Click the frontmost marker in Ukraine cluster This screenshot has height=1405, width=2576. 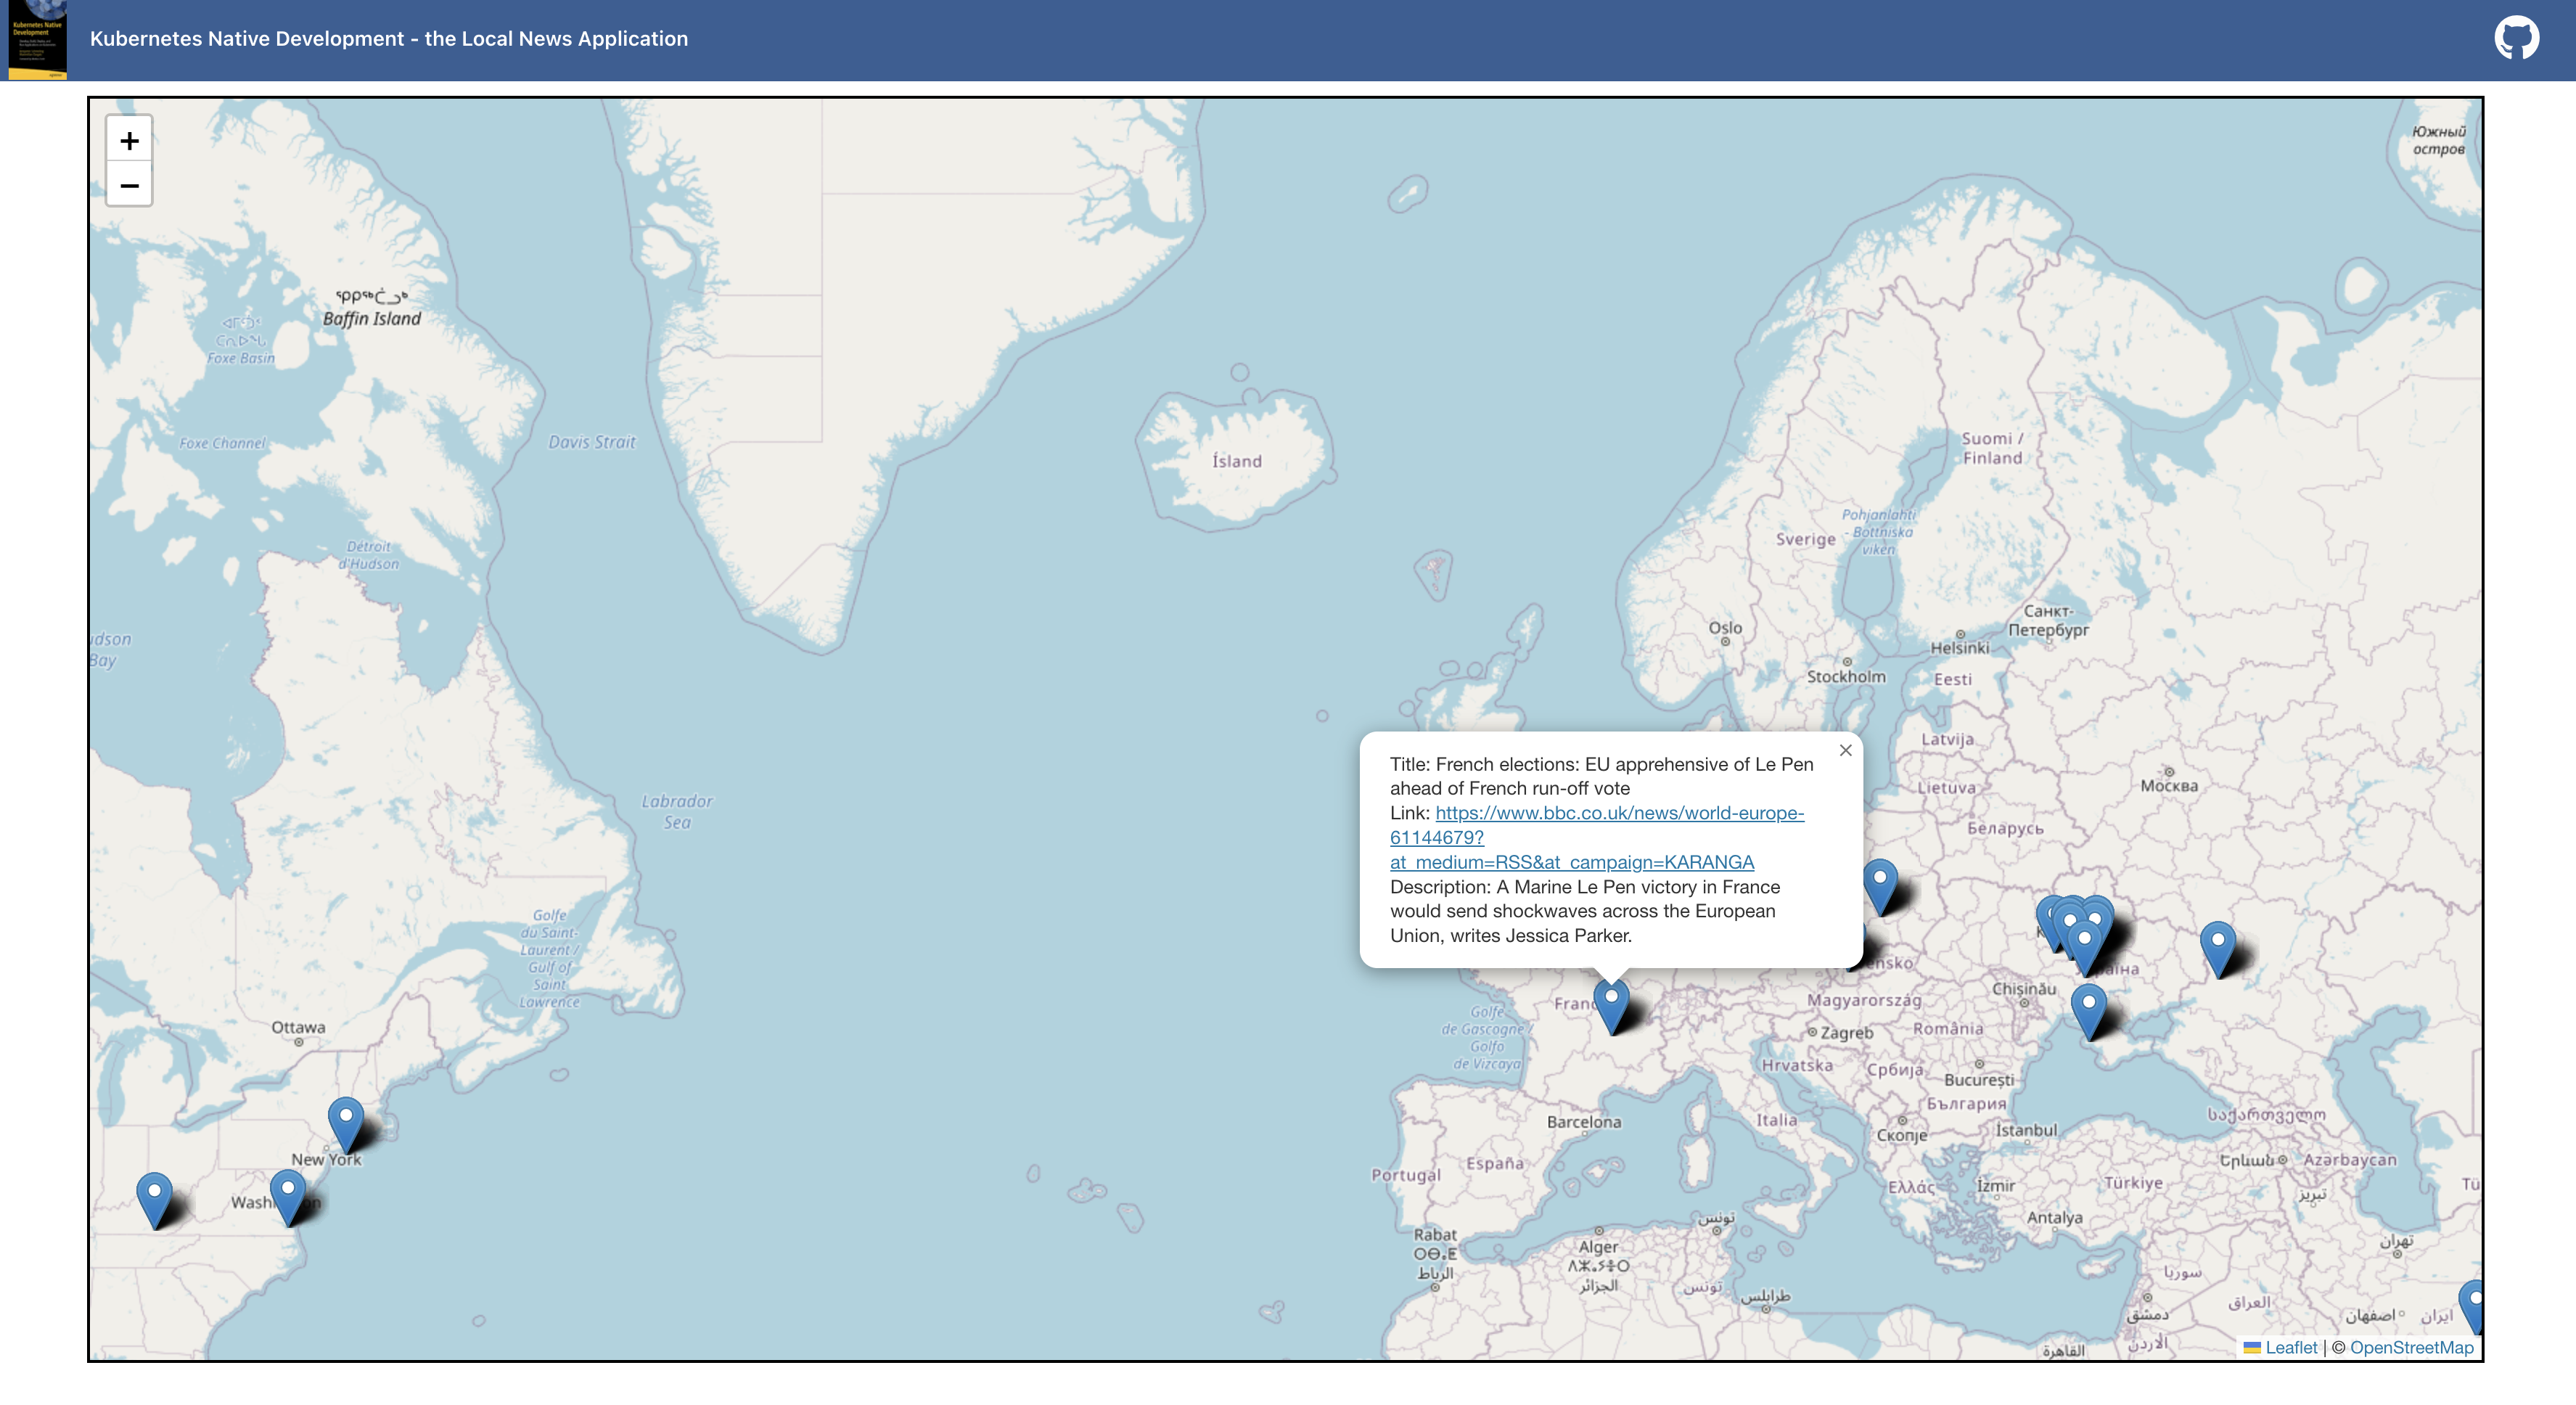(2084, 944)
